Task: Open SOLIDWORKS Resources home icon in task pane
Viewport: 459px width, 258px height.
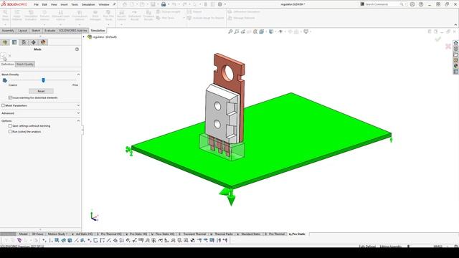Action: pyautogui.click(x=456, y=43)
